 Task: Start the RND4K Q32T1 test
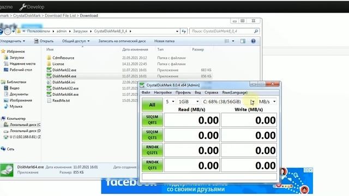pyautogui.click(x=152, y=150)
